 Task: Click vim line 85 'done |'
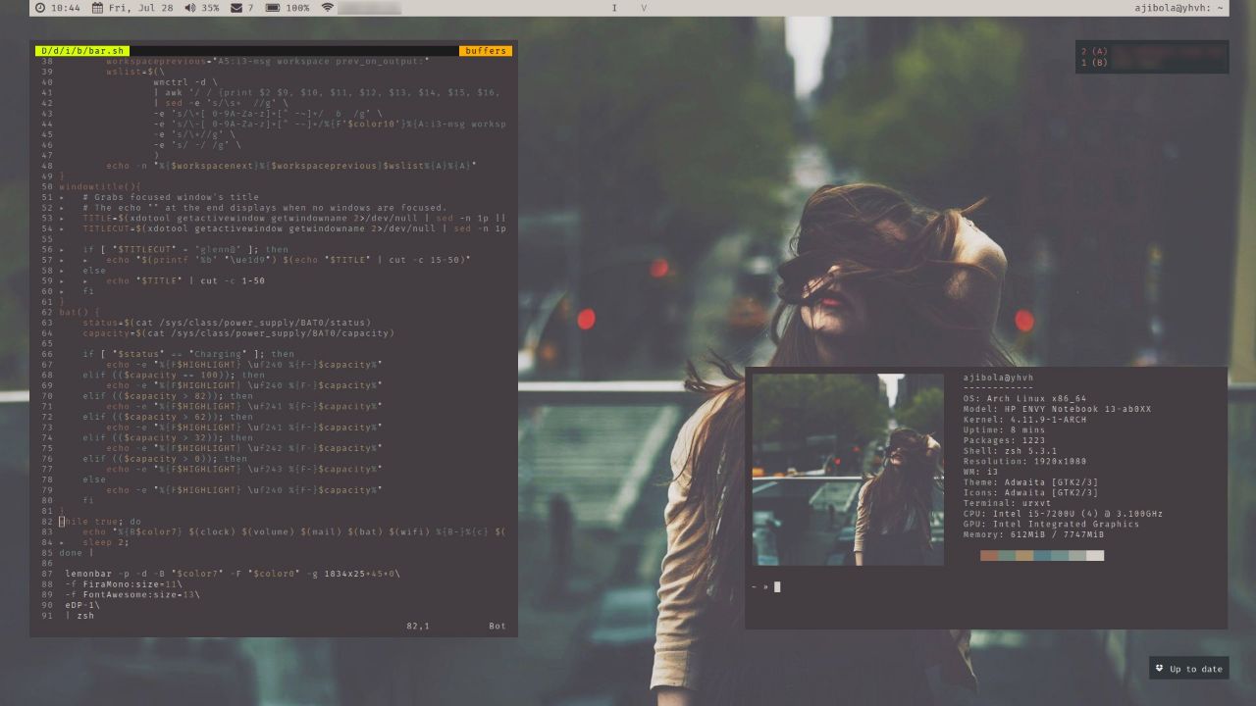tap(77, 553)
